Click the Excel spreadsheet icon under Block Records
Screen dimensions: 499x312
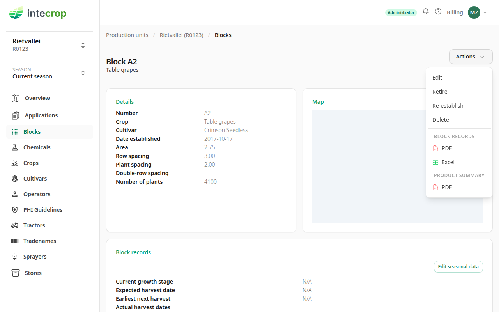point(435,162)
